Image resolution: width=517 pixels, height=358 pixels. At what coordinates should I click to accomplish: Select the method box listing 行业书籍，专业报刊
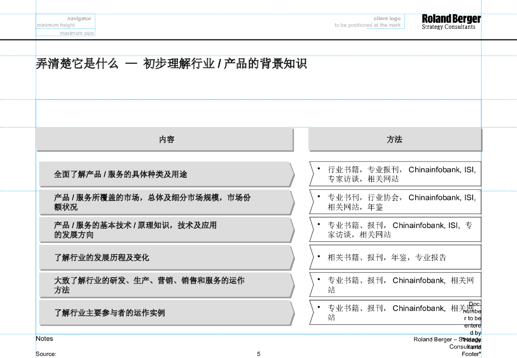coord(395,174)
